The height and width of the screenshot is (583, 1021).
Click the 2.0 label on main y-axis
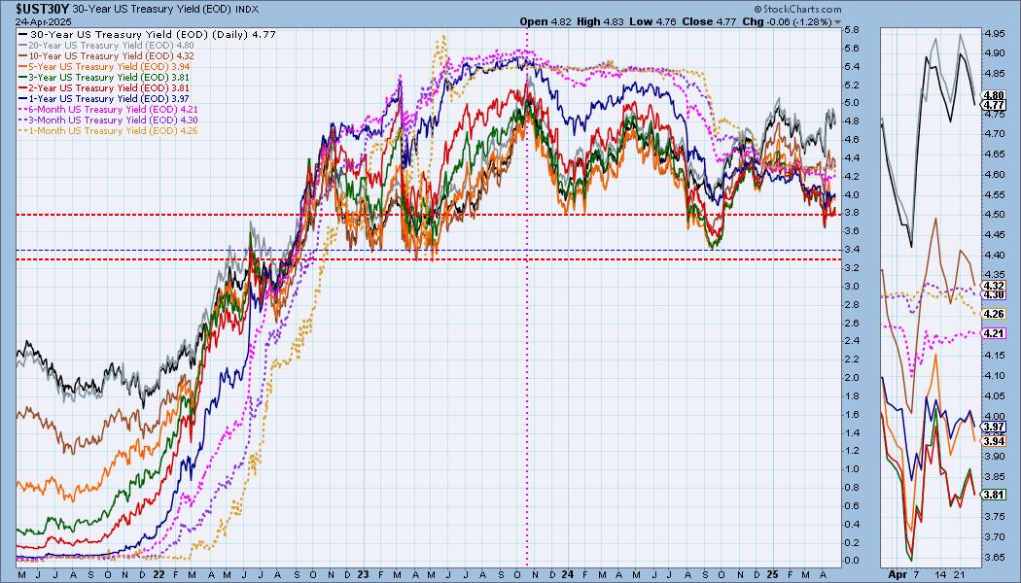[x=852, y=377]
